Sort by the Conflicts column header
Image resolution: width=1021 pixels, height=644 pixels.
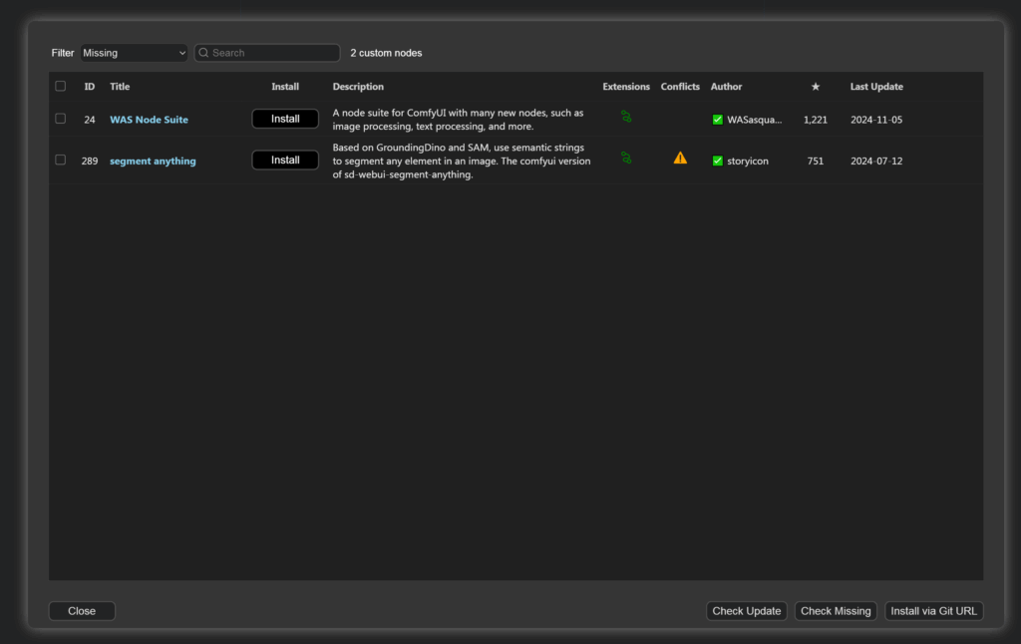click(x=680, y=87)
